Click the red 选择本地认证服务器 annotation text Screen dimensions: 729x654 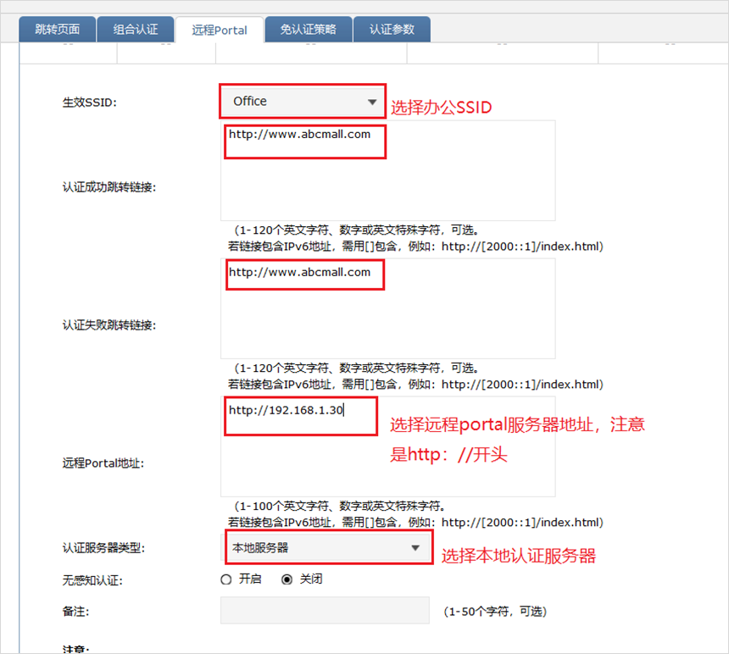coord(518,557)
